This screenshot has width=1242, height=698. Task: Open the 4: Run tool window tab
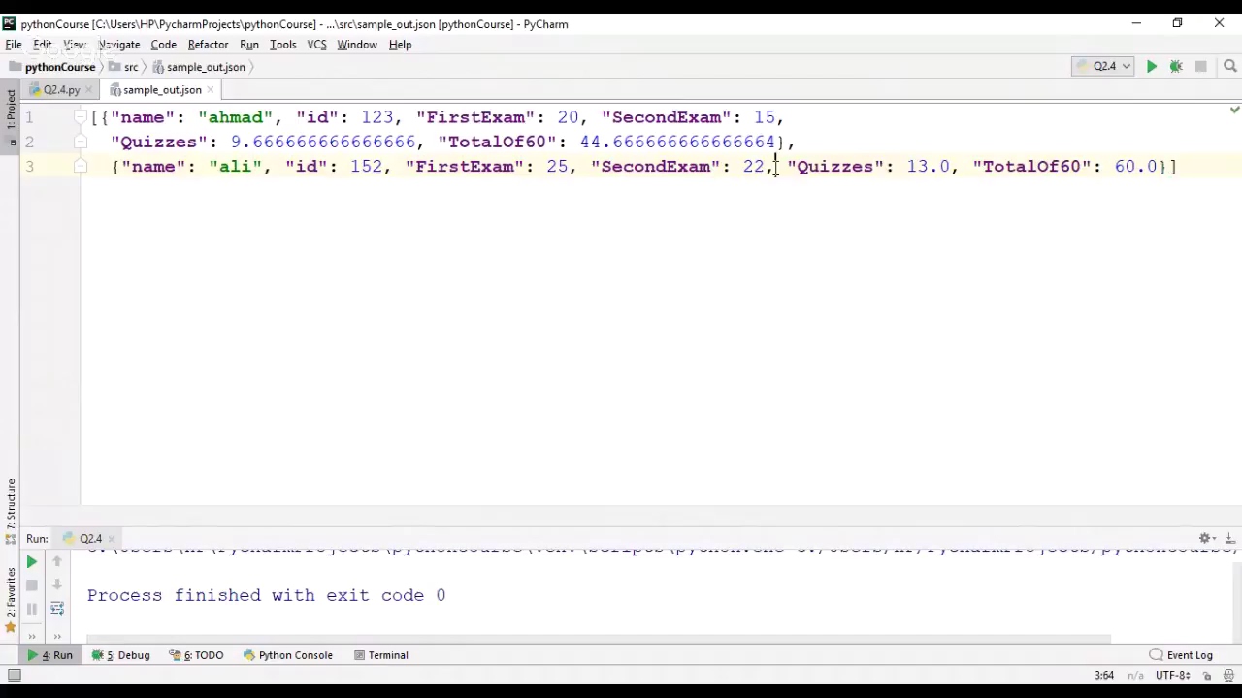coord(49,655)
